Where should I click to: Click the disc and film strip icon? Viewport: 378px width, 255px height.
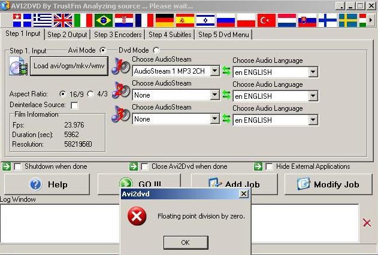click(19, 66)
